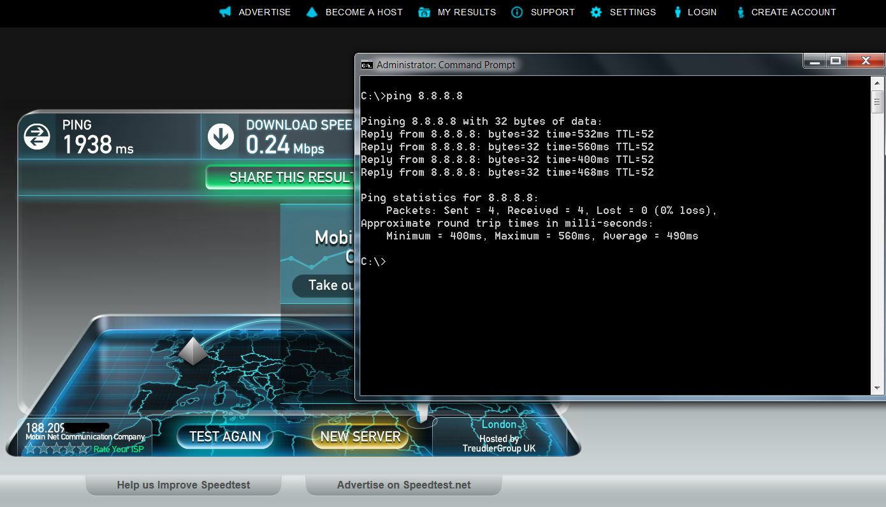Image resolution: width=886 pixels, height=507 pixels.
Task: Click the Rate Your ISP link
Action: [x=119, y=449]
